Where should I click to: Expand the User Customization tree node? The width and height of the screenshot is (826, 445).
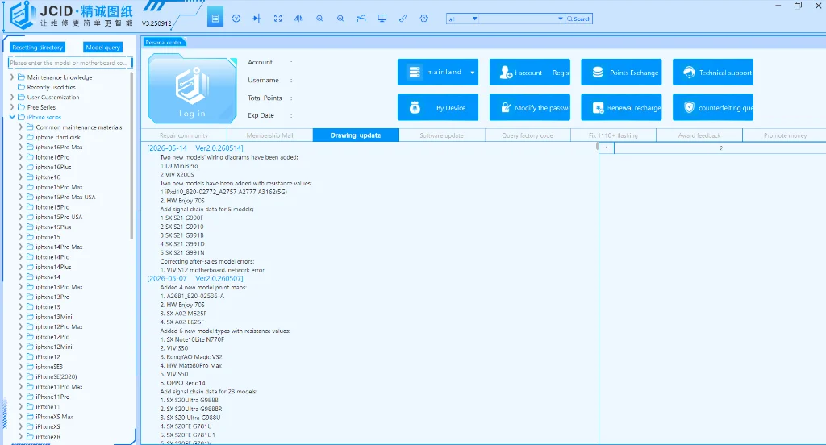pos(12,97)
